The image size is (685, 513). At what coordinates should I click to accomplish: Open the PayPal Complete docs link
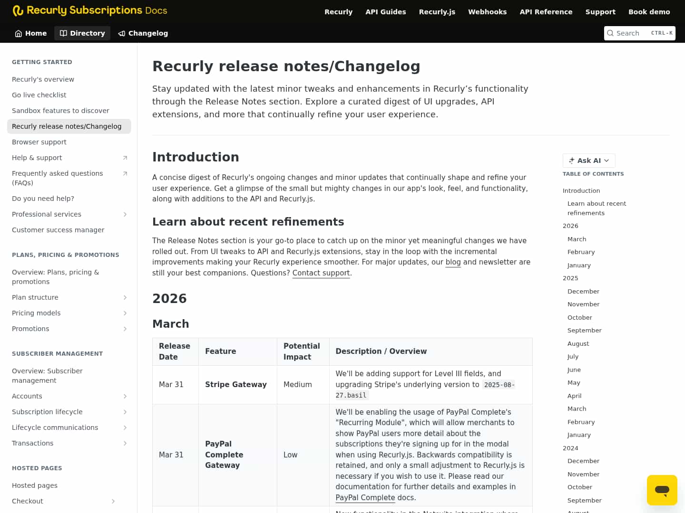[x=365, y=497]
